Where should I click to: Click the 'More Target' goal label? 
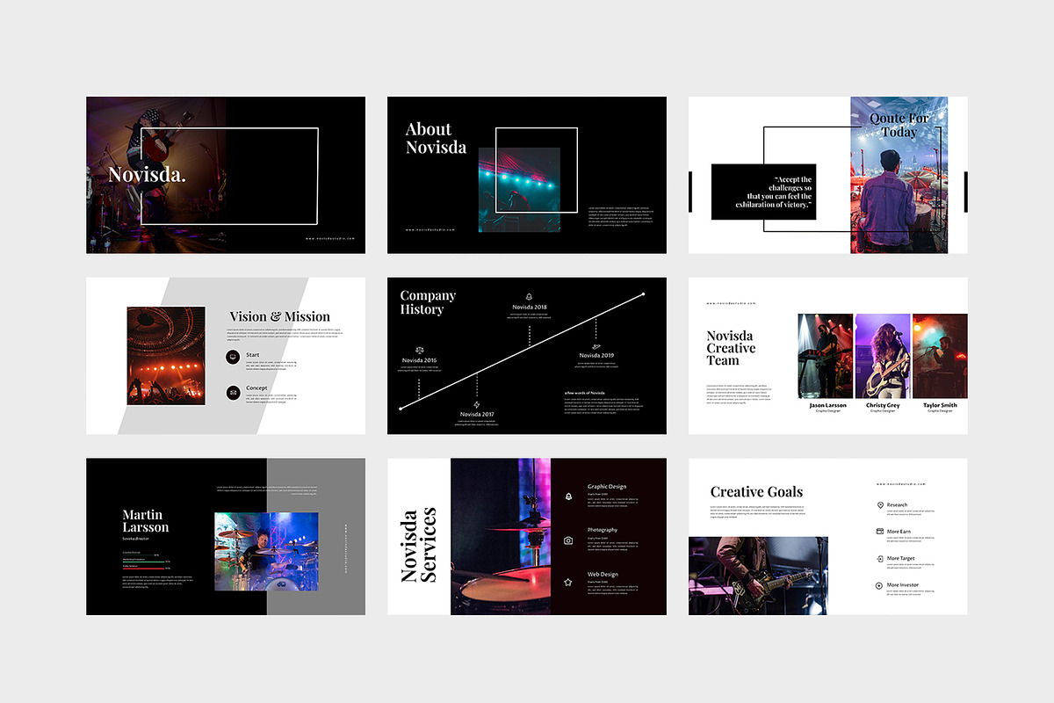900,558
